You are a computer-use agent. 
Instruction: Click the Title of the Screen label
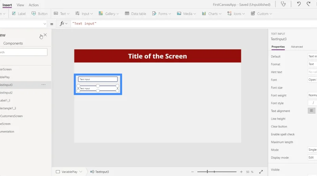pyautogui.click(x=157, y=56)
